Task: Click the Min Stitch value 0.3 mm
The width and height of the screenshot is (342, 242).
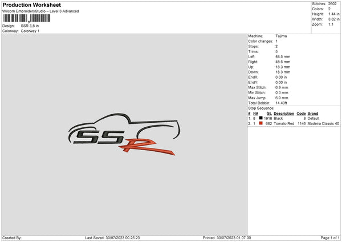Action: point(282,92)
